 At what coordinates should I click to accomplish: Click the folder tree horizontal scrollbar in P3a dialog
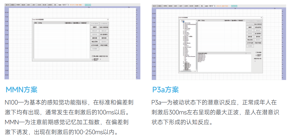(x=187, y=71)
